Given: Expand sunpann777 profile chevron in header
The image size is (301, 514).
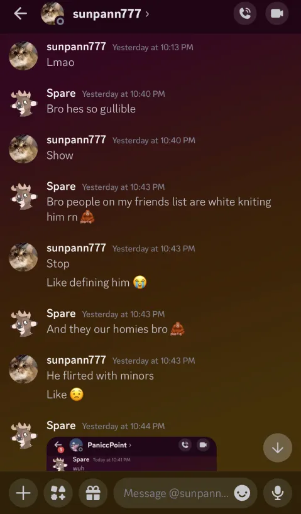Looking at the screenshot, I should [x=147, y=14].
